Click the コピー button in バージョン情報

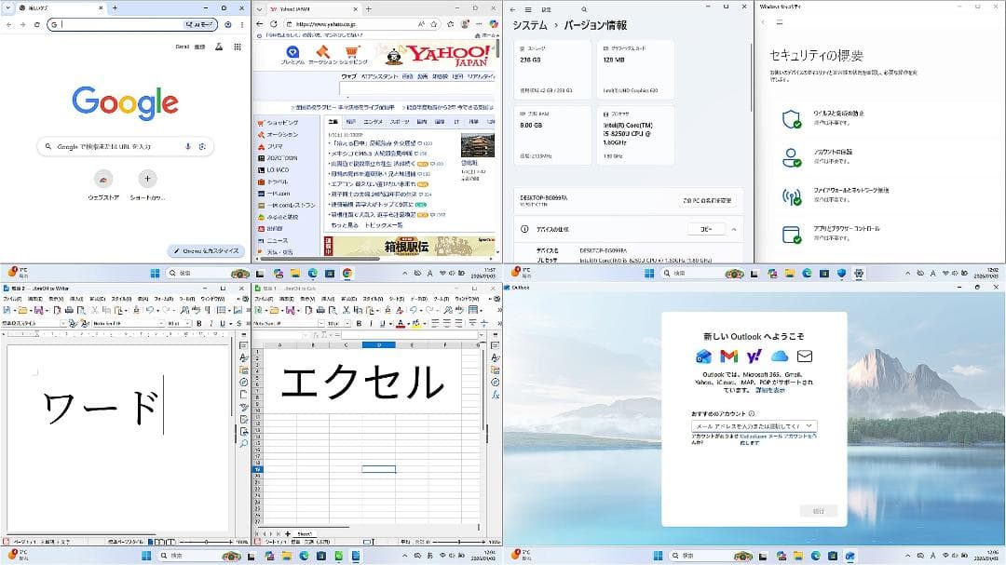click(x=706, y=229)
